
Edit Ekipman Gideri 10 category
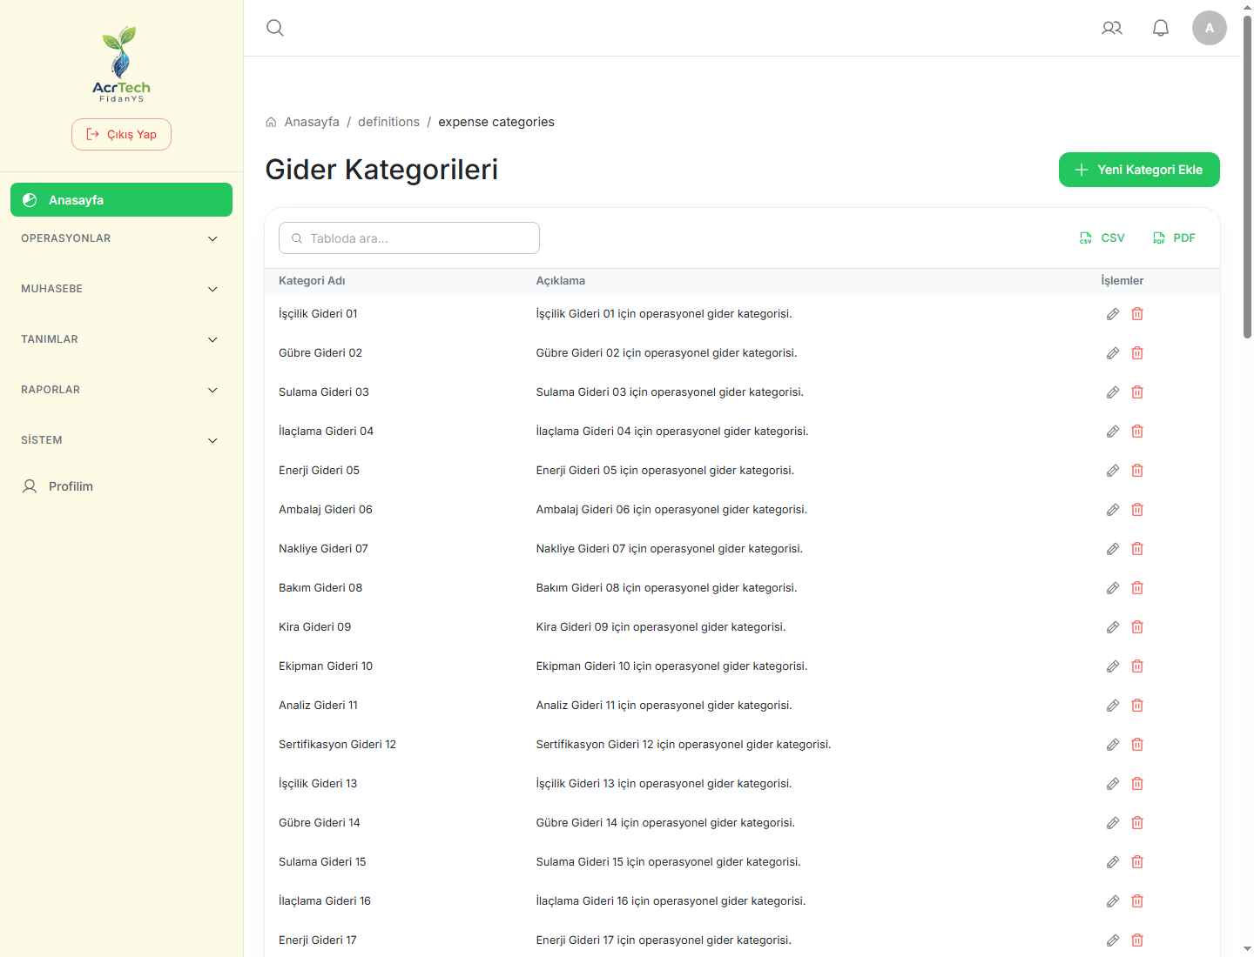coord(1113,666)
